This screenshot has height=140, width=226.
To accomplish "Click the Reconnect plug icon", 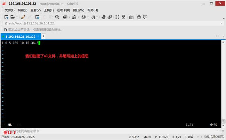I will click(x=23, y=17).
